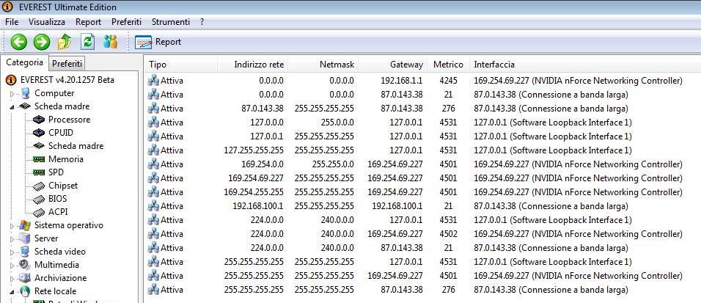Sort by the Metrico column header
The image size is (701, 303).
(447, 65)
